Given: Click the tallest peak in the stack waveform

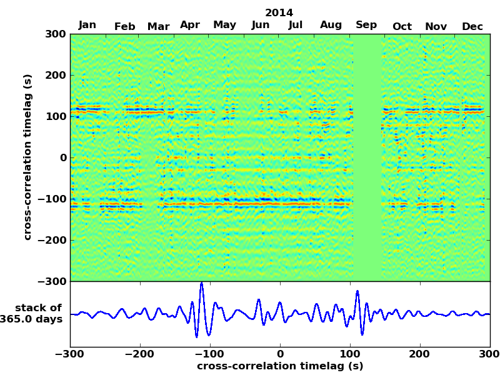Looking at the screenshot, I should (x=201, y=284).
